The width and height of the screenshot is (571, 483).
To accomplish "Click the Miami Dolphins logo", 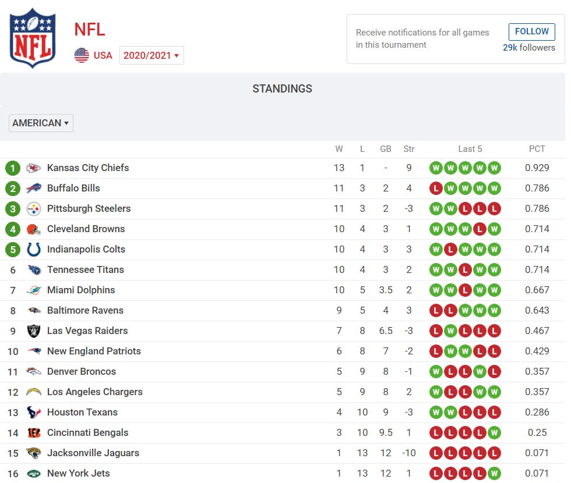I will pos(34,290).
